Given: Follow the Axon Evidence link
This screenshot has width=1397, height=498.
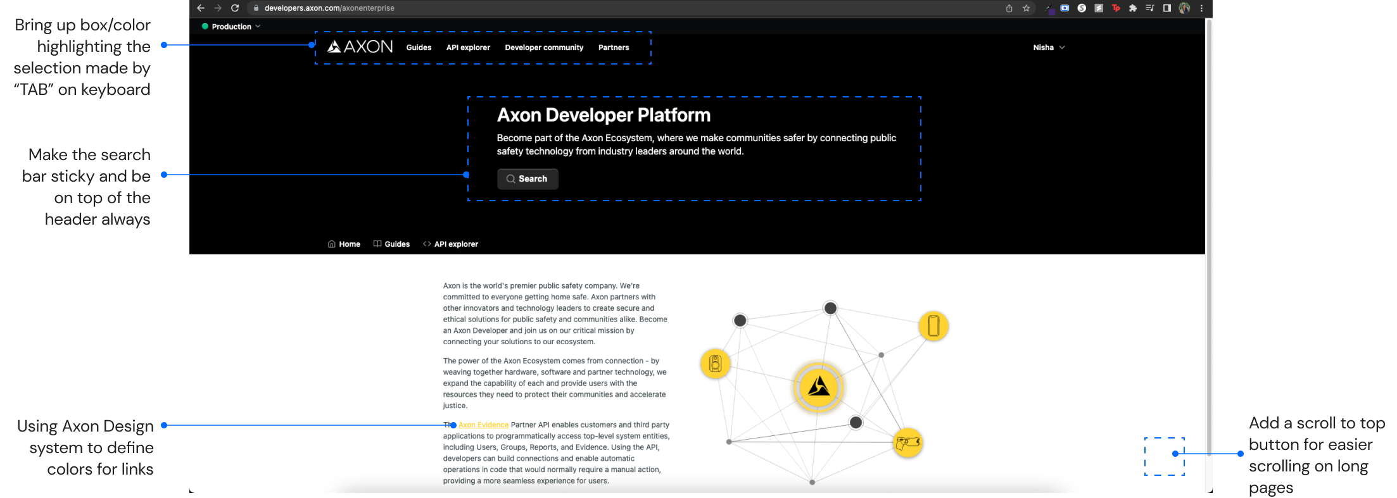Looking at the screenshot, I should [483, 425].
